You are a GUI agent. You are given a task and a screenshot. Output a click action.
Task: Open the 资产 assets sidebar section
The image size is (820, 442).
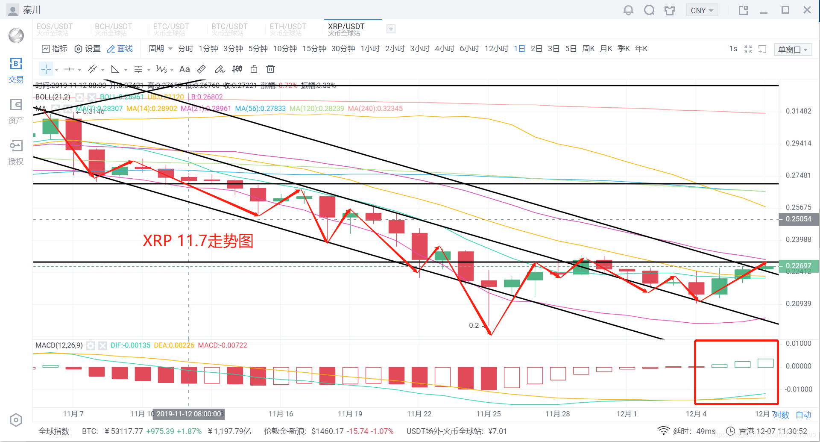pyautogui.click(x=16, y=112)
